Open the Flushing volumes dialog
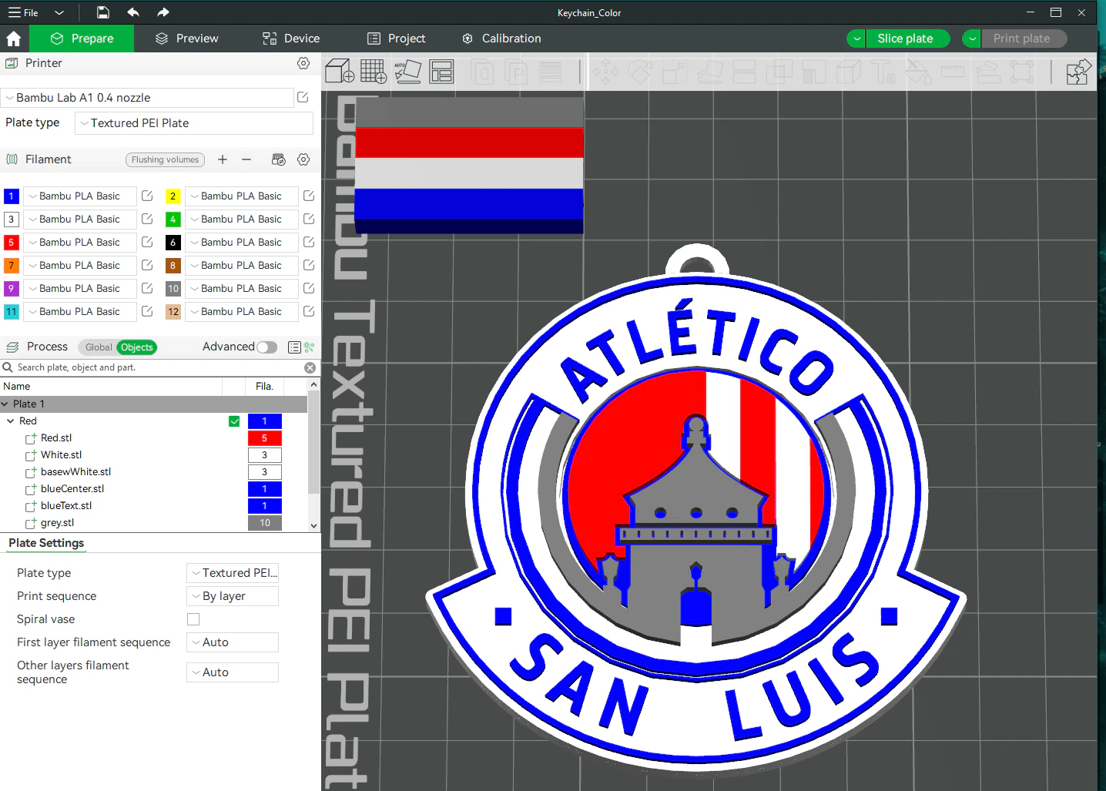This screenshot has height=791, width=1106. coord(165,159)
